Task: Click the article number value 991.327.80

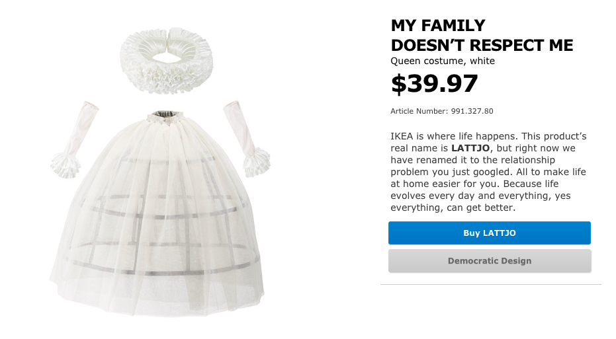Action: click(472, 111)
